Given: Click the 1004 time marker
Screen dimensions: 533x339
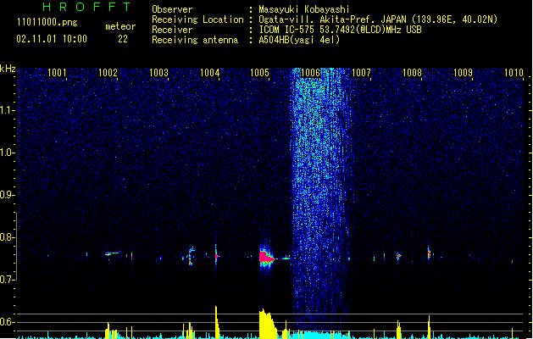Looking at the screenshot, I should tap(210, 73).
